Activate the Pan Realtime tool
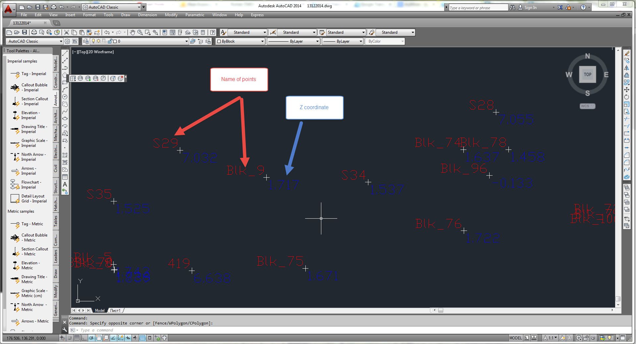 click(132, 32)
